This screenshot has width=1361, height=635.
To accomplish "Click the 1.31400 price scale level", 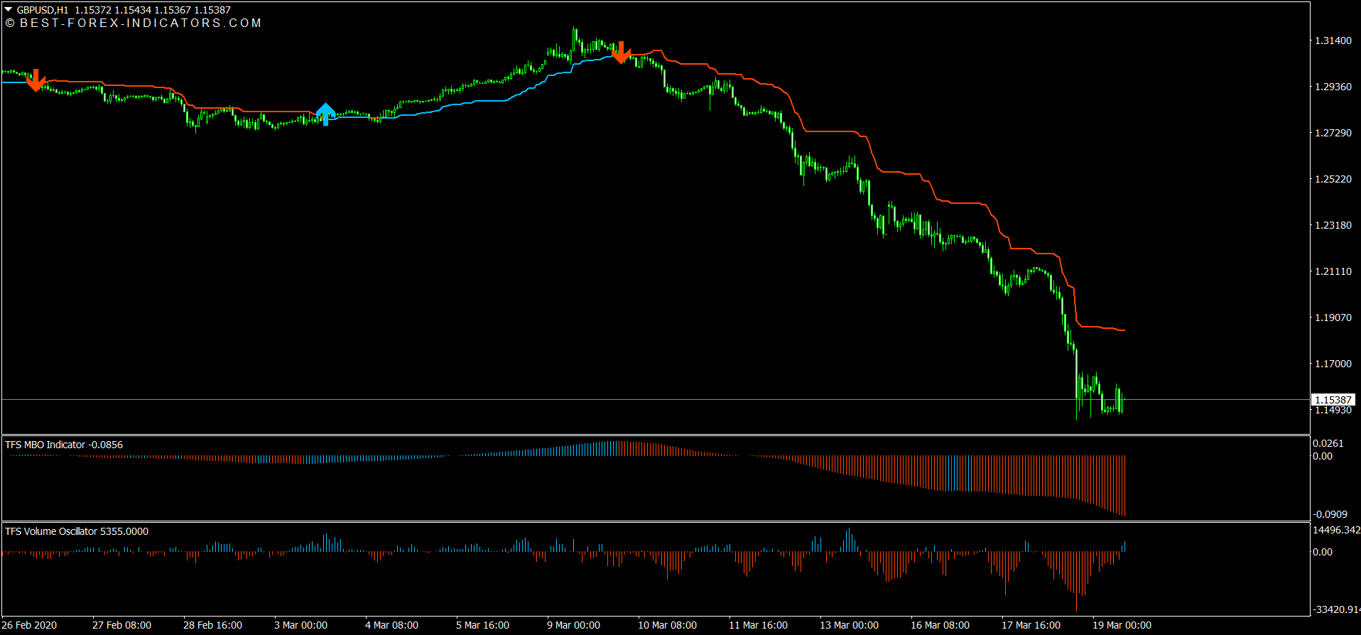I will [1333, 40].
